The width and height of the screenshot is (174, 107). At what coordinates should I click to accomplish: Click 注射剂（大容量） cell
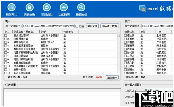tap(50, 66)
